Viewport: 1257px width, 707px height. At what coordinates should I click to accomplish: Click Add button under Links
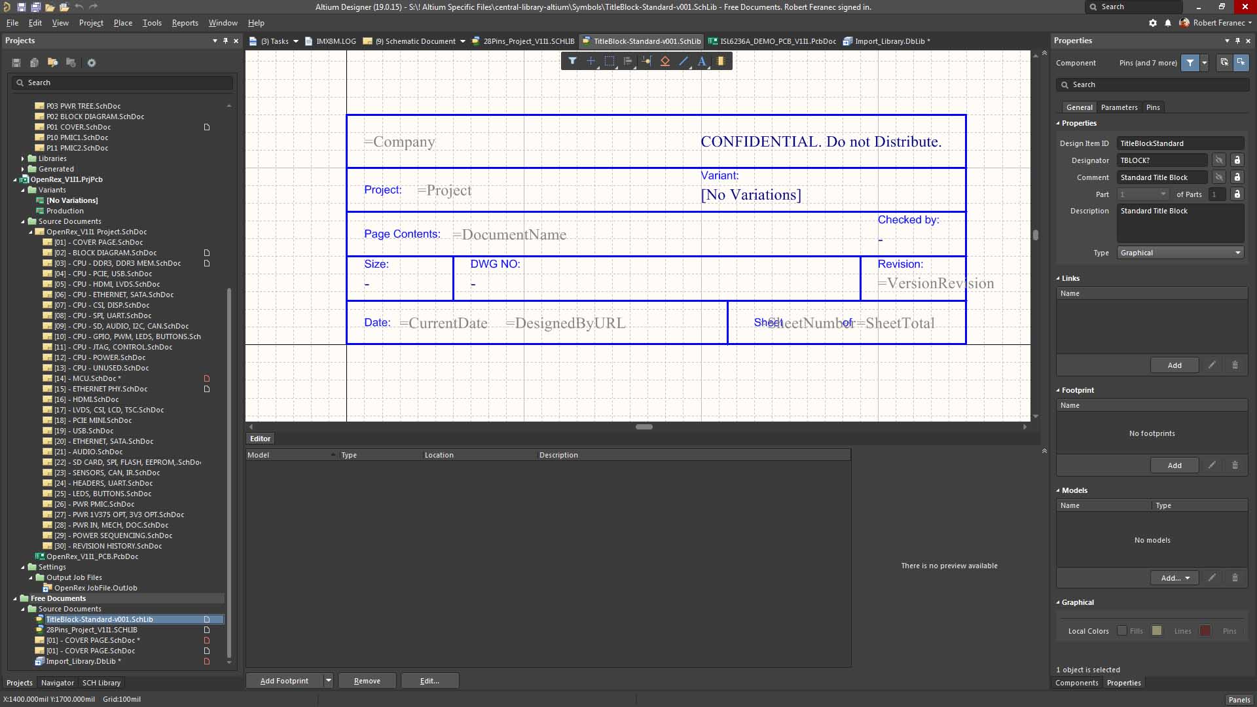(1175, 365)
